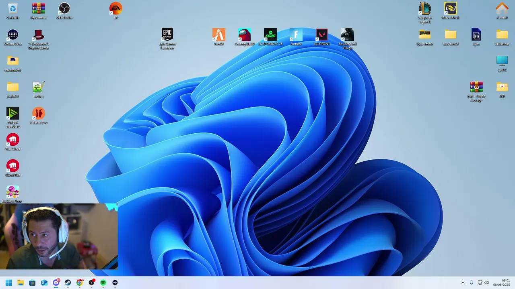The width and height of the screenshot is (515, 289).
Task: Launch Resident Evil Village shortcut
Action: pyautogui.click(x=348, y=35)
